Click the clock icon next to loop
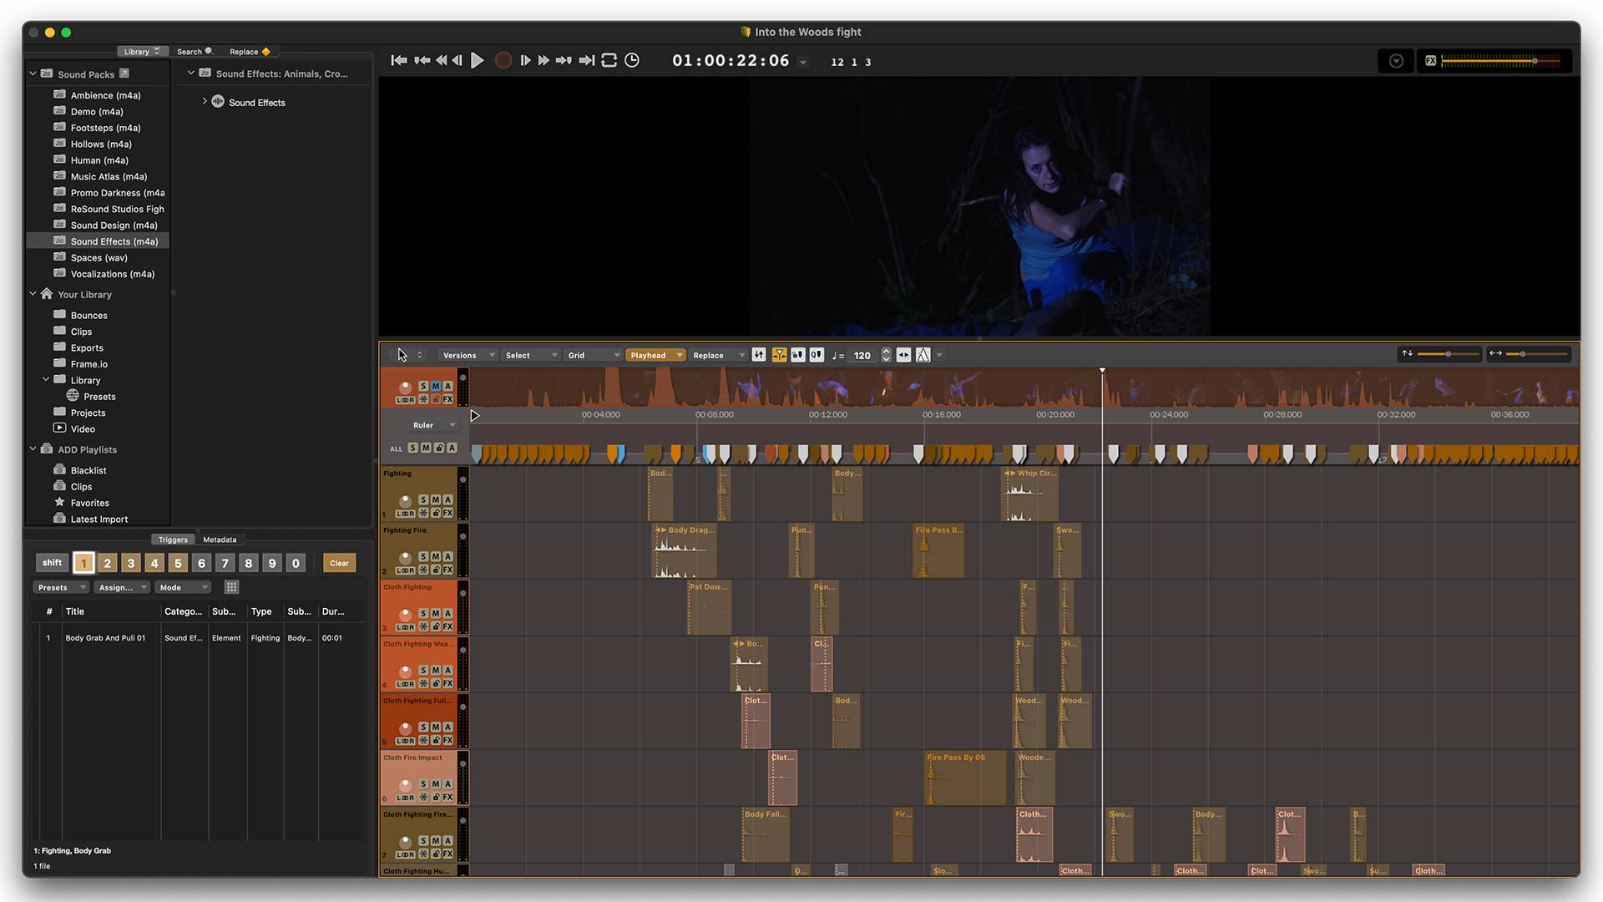This screenshot has width=1603, height=902. pos(632,60)
